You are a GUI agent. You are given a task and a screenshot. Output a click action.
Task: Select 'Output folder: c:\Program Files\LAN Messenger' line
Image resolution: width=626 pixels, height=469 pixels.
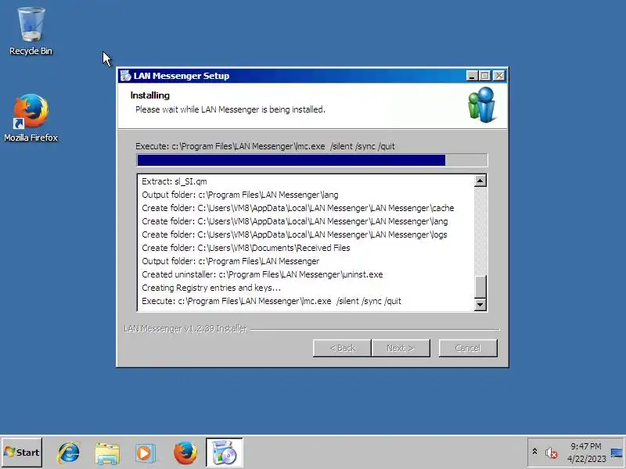coord(230,261)
